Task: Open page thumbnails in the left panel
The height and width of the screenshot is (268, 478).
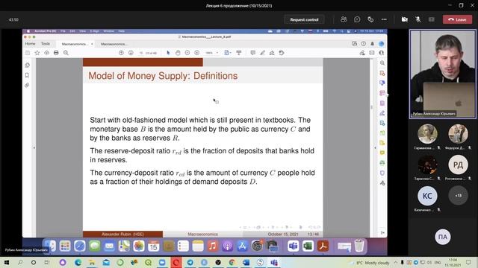Action: (27, 65)
